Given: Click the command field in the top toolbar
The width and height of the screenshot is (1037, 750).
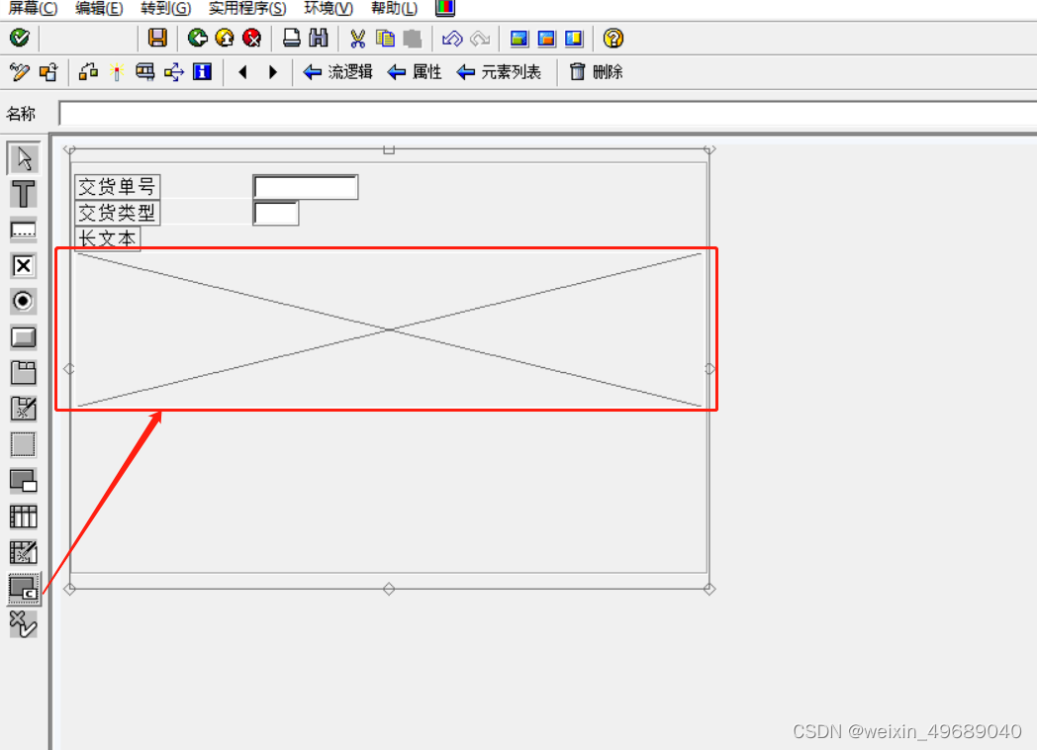Looking at the screenshot, I should coord(89,38).
